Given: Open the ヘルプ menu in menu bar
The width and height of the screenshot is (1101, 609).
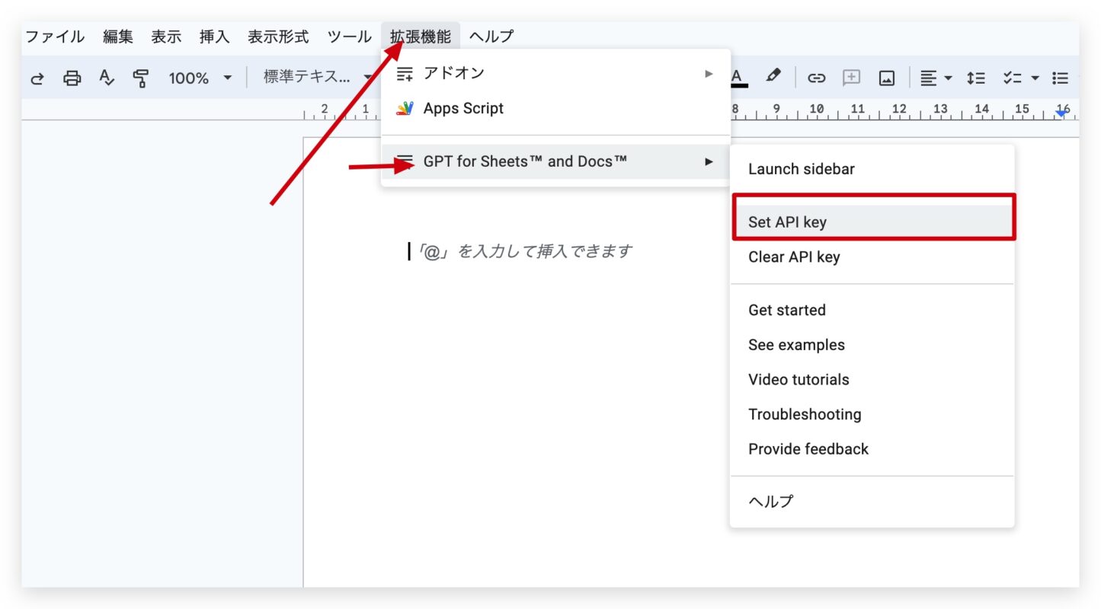Looking at the screenshot, I should (491, 37).
